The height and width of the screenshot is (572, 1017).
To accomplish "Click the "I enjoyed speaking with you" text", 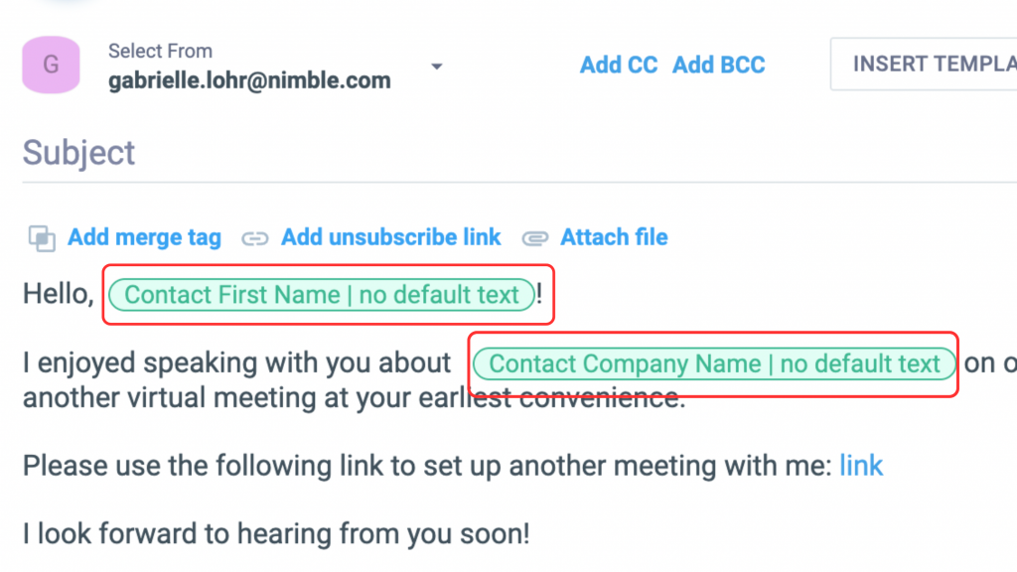I will coord(236,364).
